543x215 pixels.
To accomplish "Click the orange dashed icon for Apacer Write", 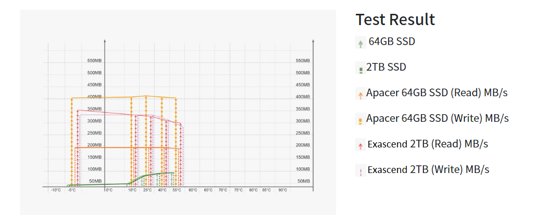I will coord(360,120).
